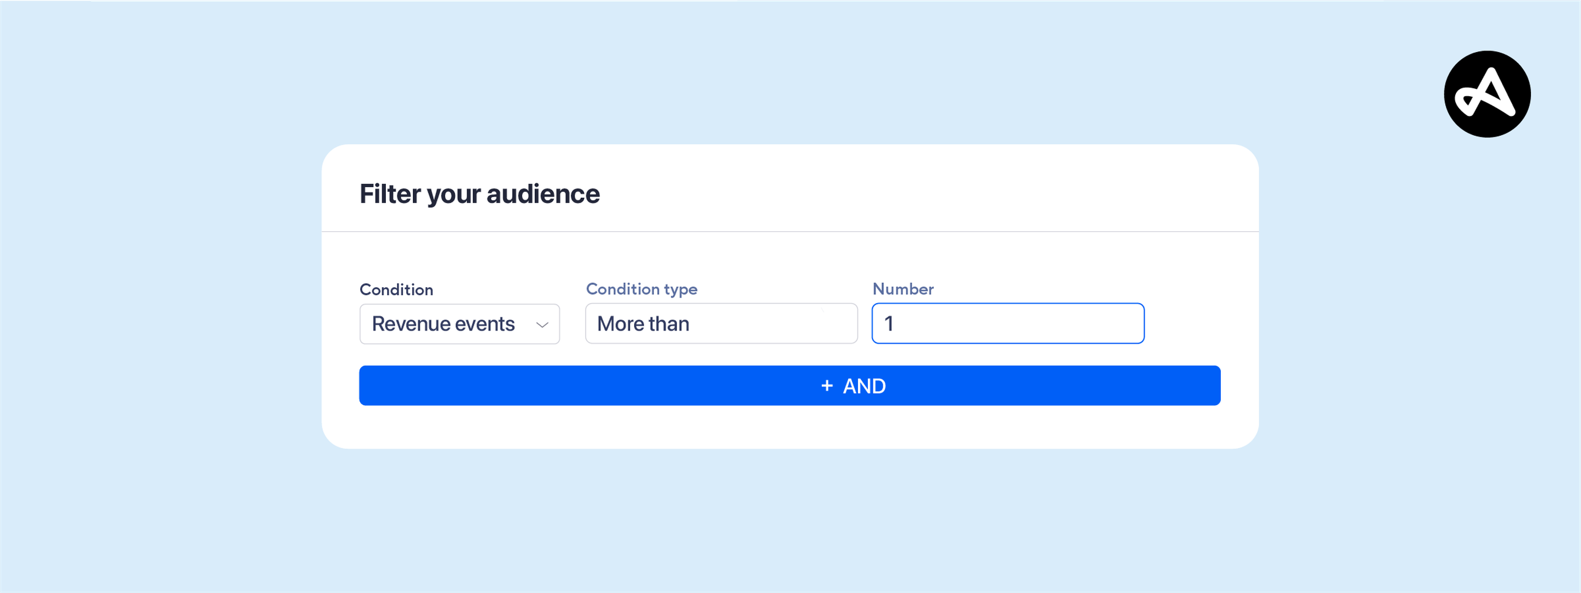Click the "More than" text
This screenshot has height=593, width=1581.
coord(643,323)
